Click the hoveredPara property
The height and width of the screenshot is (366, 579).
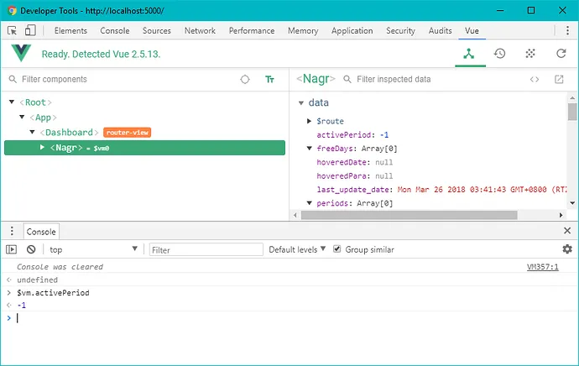point(342,175)
